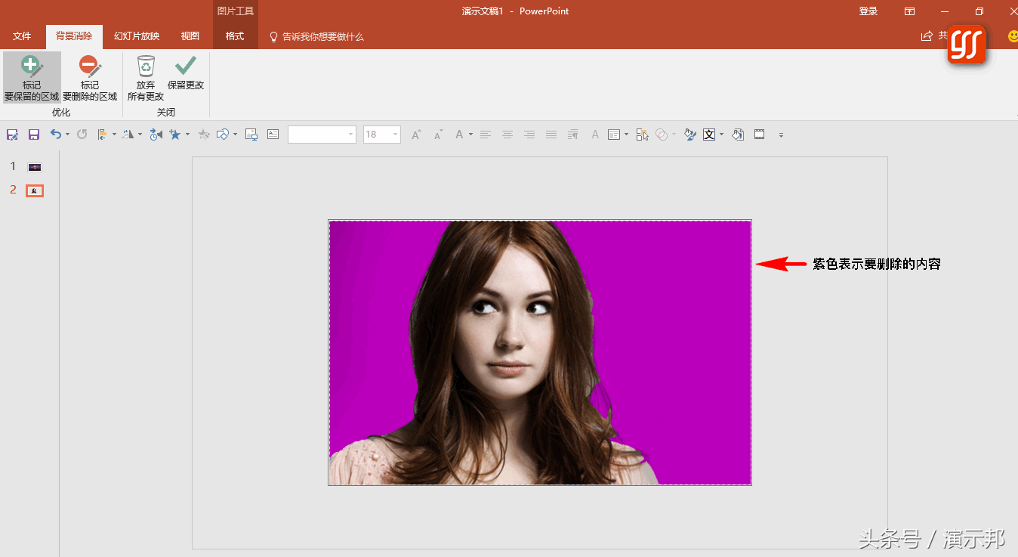Expand the Rotate dropdown arrow
This screenshot has height=557, width=1018.
140,135
